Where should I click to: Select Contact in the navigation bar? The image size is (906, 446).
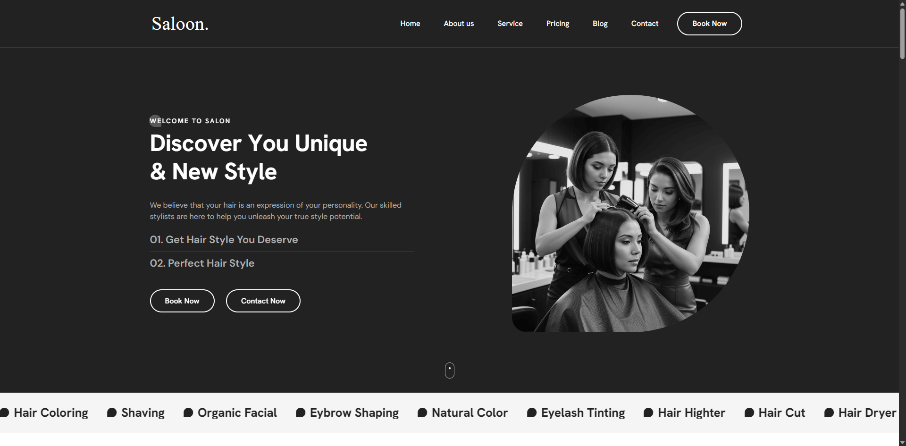pos(645,24)
